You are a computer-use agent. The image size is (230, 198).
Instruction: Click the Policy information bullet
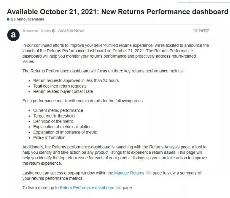[x=49, y=138]
